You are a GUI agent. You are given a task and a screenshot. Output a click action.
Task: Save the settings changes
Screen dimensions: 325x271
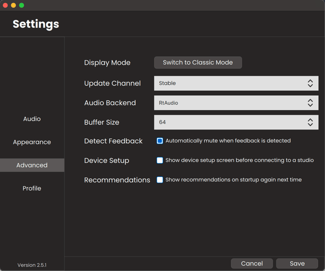[x=297, y=263]
